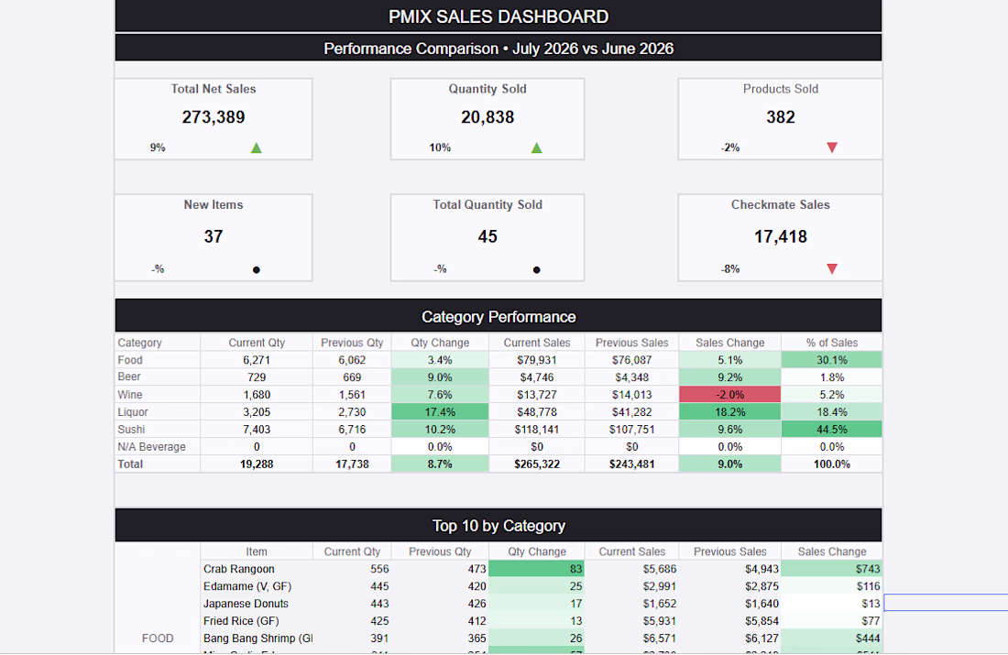Select the Bang Bang Shrimp item row
1008x655 pixels.
point(257,639)
